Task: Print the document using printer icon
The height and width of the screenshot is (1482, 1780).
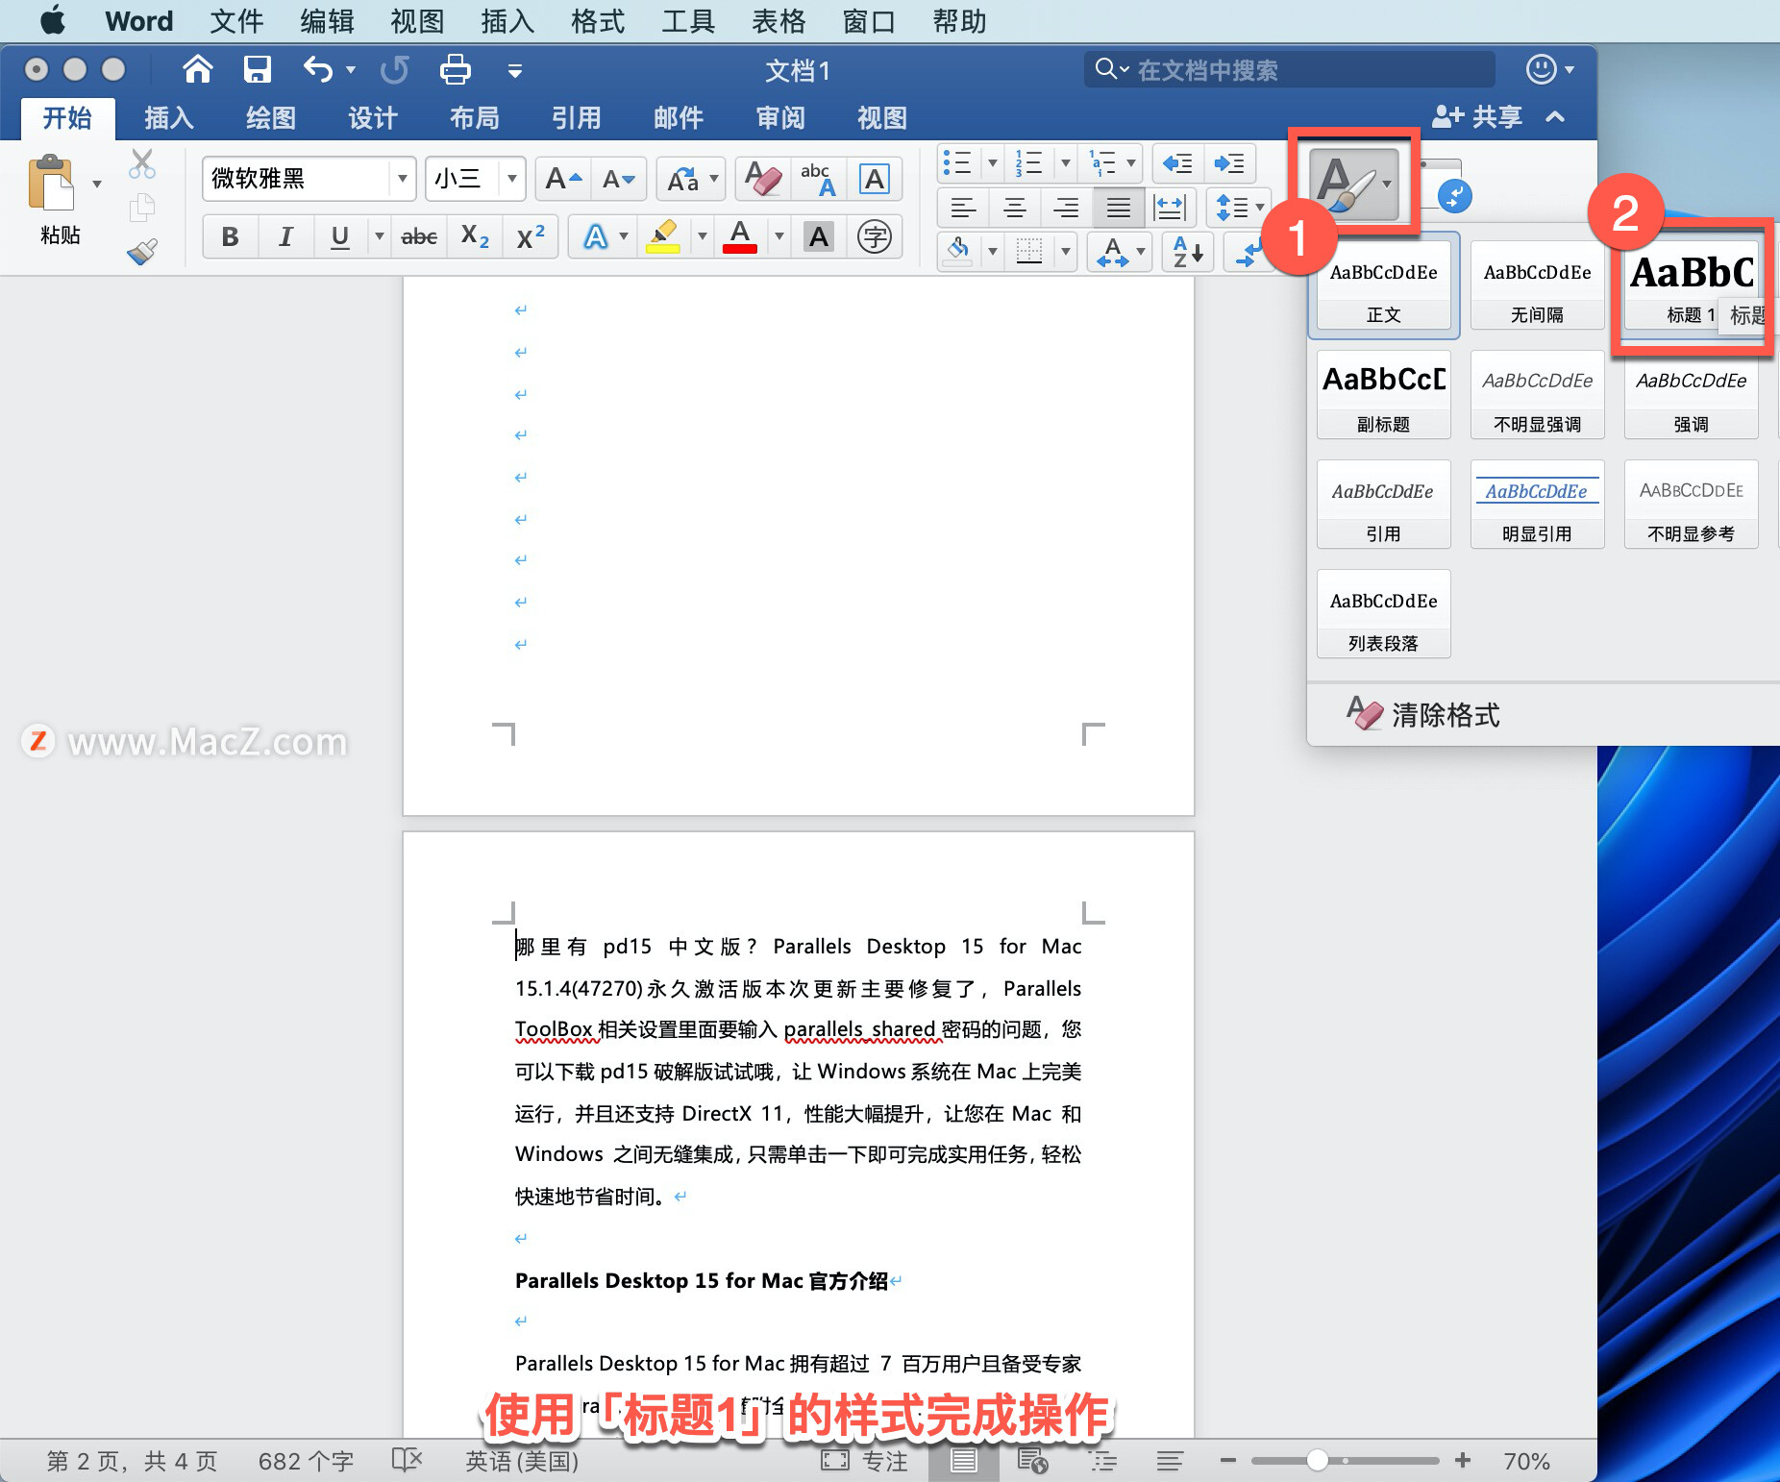Action: click(455, 69)
